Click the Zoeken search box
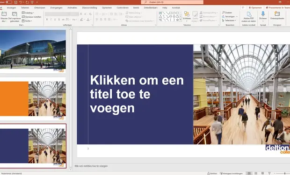 click(x=172, y=2)
